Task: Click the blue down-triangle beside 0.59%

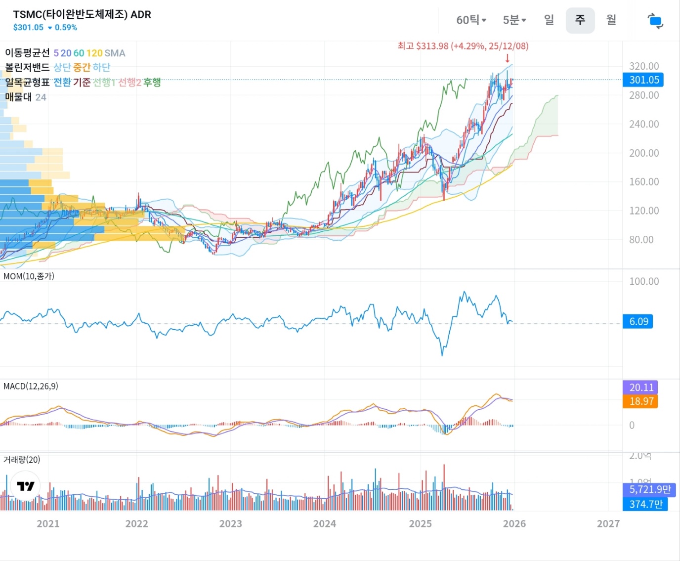Action: coord(50,28)
